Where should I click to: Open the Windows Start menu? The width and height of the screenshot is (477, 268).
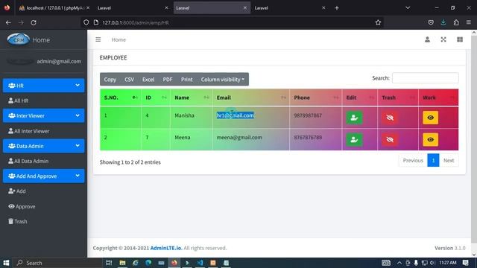coord(6,263)
